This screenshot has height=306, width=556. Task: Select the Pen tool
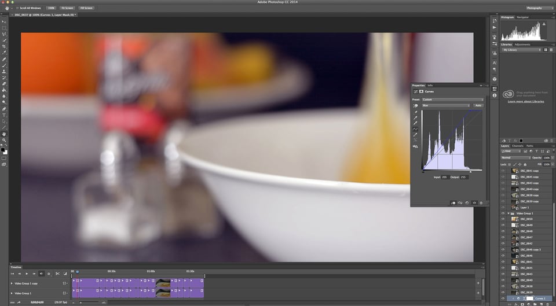(4, 109)
